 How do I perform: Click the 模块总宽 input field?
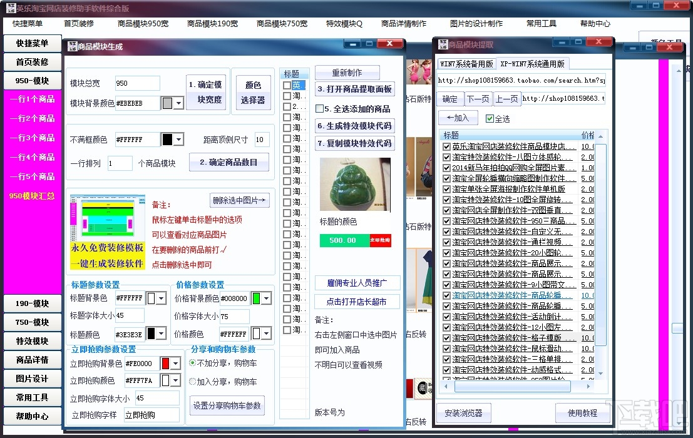[137, 83]
